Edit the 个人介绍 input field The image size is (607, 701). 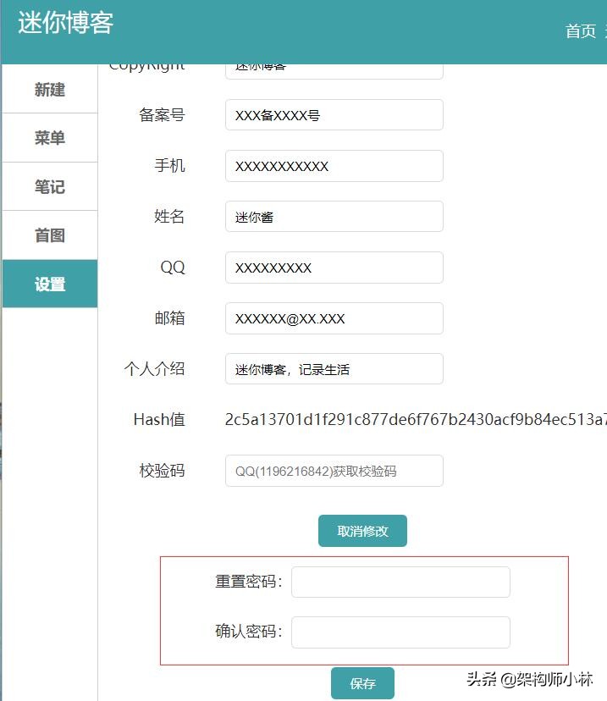point(334,369)
